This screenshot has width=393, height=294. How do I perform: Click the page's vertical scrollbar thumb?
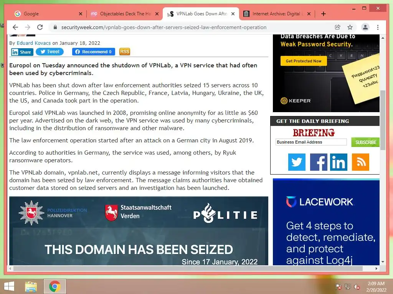(383, 120)
